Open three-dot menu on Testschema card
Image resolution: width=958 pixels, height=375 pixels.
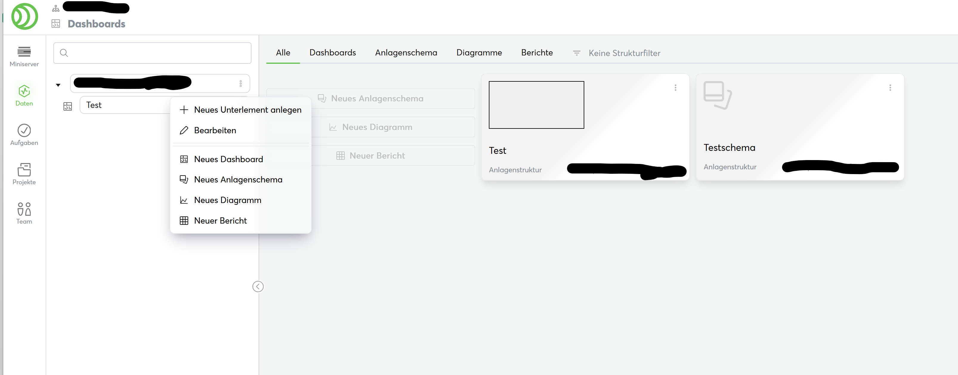point(890,88)
